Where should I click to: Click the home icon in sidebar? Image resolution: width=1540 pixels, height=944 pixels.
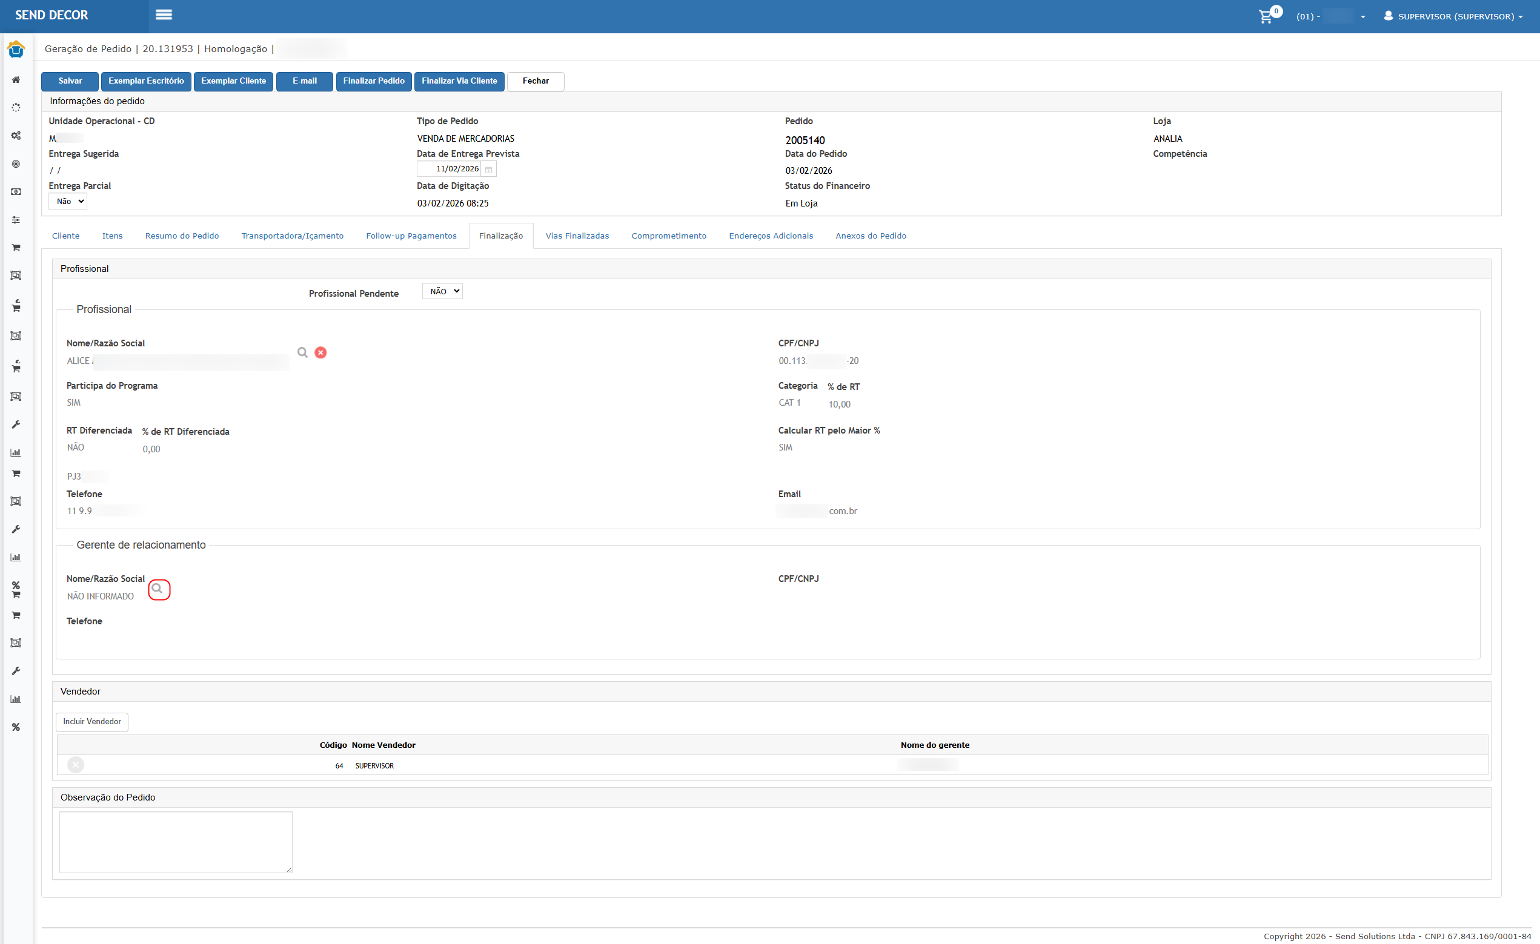16,80
